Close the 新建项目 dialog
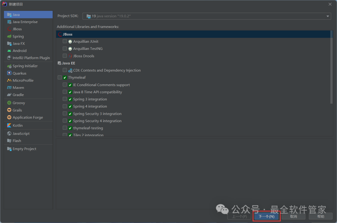Image resolution: width=337 pixels, height=223 pixels. [330, 4]
